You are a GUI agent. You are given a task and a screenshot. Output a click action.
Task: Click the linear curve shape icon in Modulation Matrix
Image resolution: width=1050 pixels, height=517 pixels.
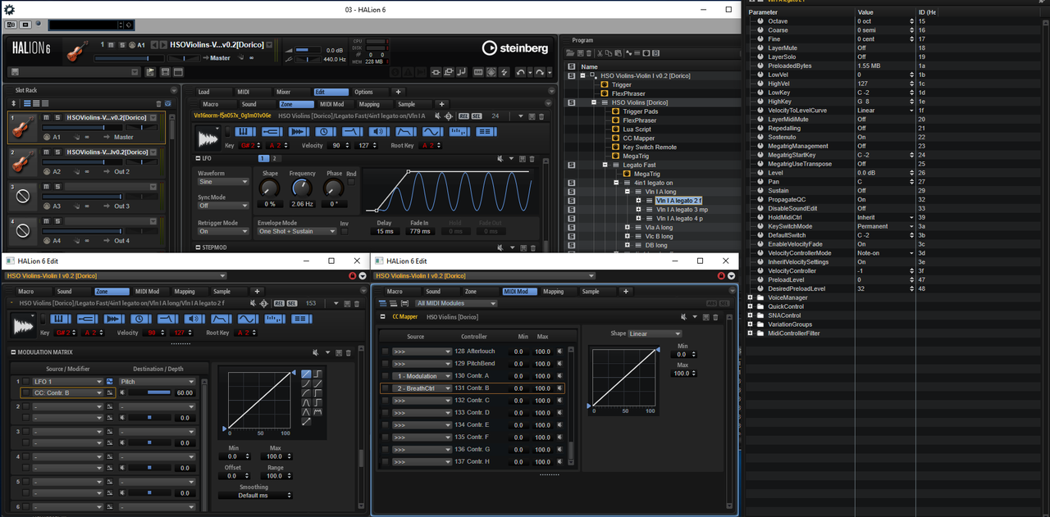click(x=306, y=374)
